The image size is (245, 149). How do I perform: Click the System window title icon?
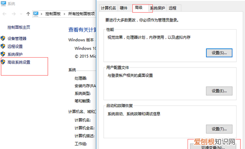3,3
